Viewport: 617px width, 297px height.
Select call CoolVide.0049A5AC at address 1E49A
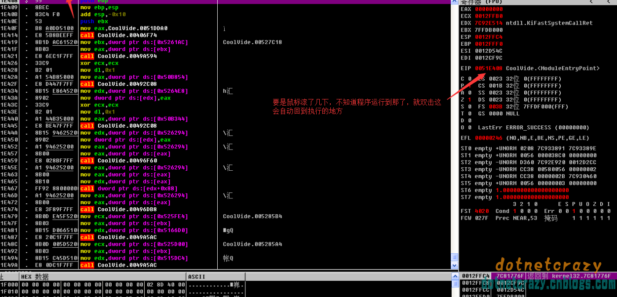(119, 265)
